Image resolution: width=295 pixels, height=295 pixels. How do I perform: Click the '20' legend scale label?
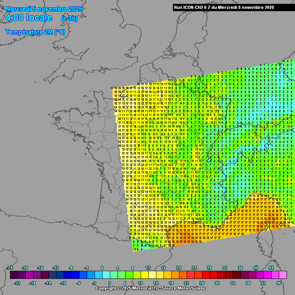[x=179, y=268]
